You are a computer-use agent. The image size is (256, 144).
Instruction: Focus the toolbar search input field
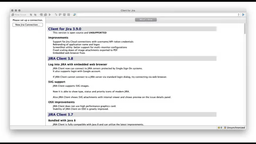[157, 15]
